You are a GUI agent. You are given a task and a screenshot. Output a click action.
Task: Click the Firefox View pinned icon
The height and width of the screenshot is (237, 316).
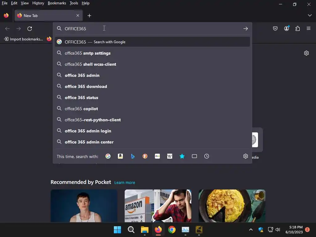6,15
